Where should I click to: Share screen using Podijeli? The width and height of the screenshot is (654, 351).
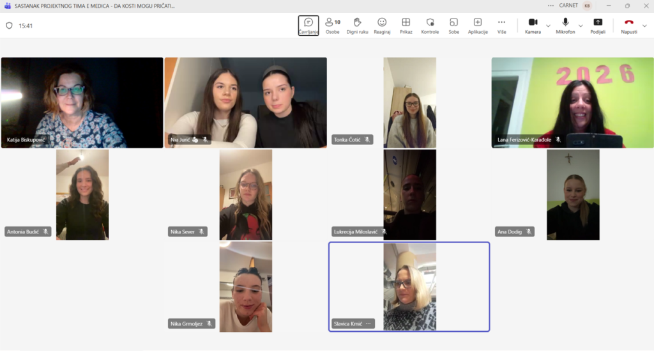(x=598, y=26)
